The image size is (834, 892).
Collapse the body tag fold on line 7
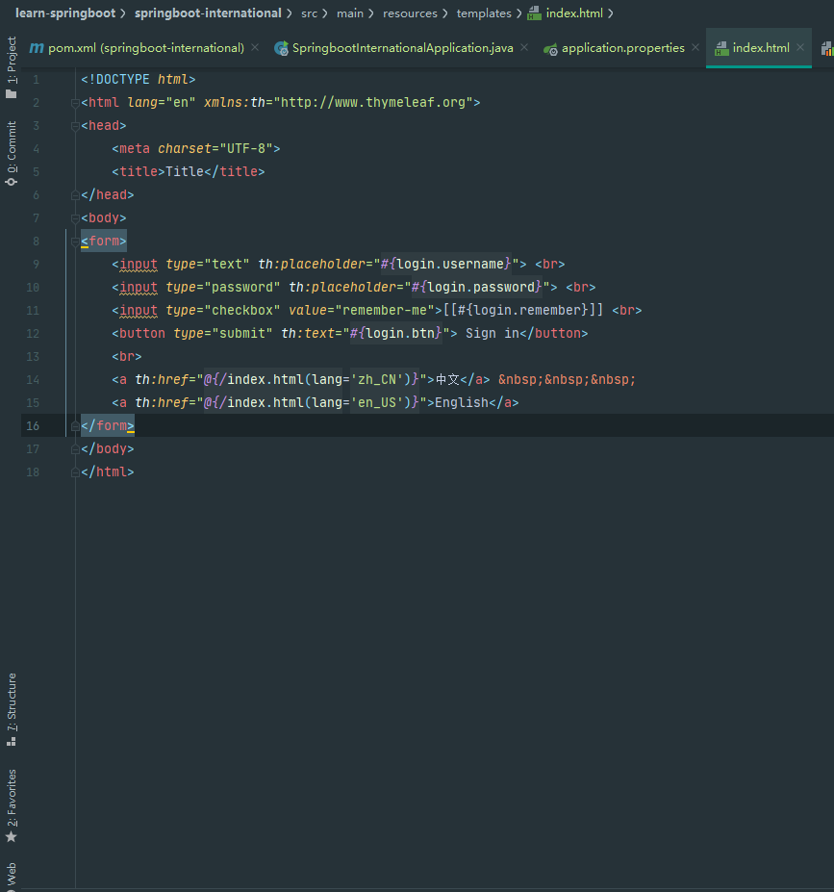tap(75, 218)
